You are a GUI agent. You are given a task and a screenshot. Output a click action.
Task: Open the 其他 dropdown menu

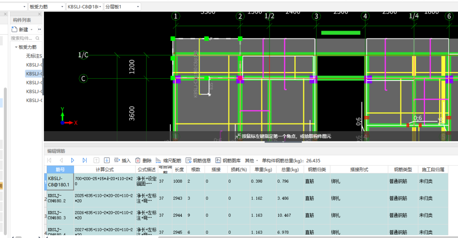tap(251, 160)
